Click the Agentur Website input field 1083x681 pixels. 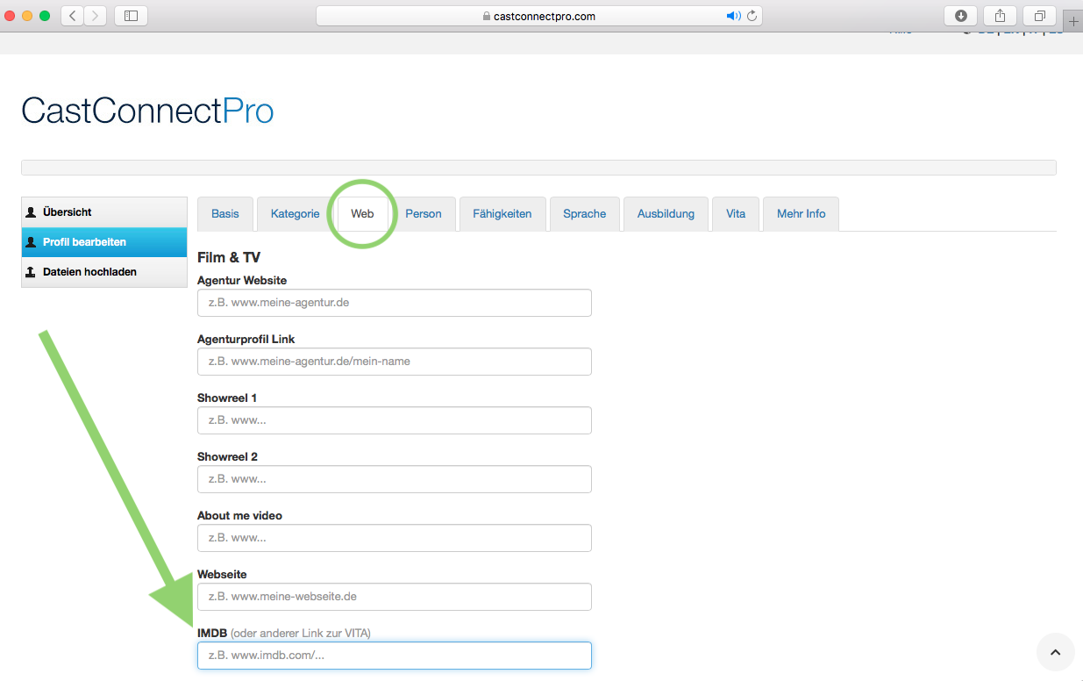(x=394, y=303)
